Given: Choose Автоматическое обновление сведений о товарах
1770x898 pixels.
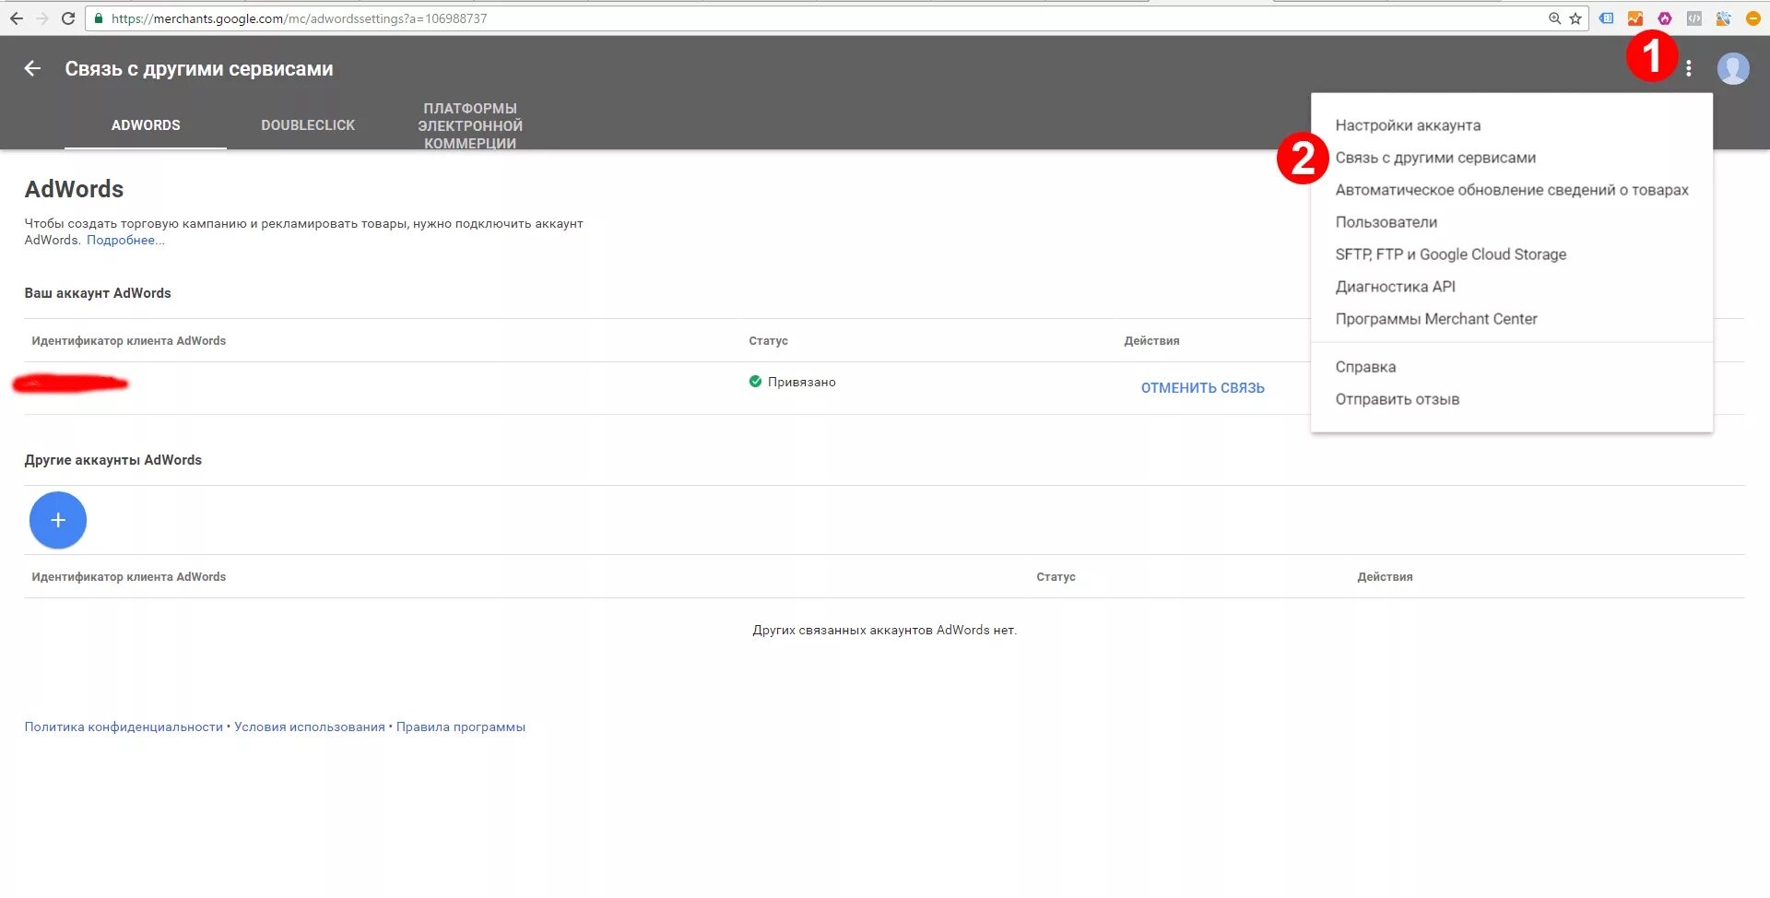Looking at the screenshot, I should pyautogui.click(x=1512, y=190).
